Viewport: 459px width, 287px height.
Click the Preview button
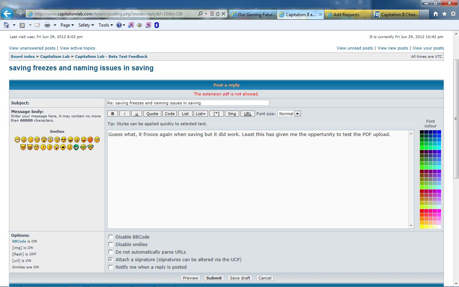point(190,278)
